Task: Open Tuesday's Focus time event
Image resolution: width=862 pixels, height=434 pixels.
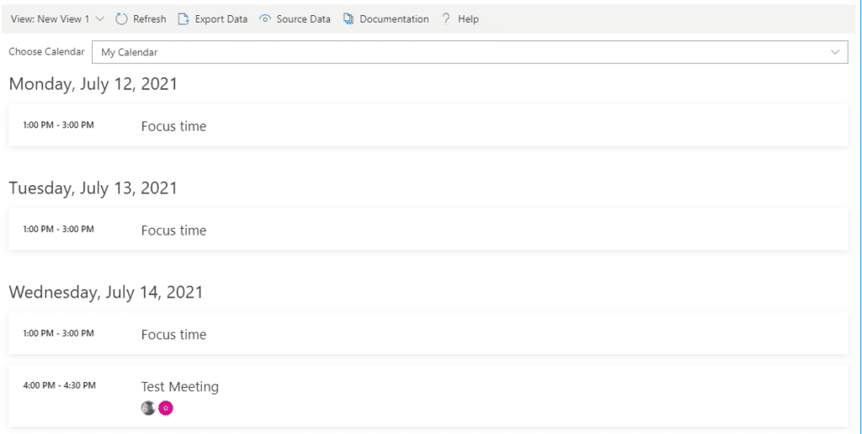Action: pos(173,230)
